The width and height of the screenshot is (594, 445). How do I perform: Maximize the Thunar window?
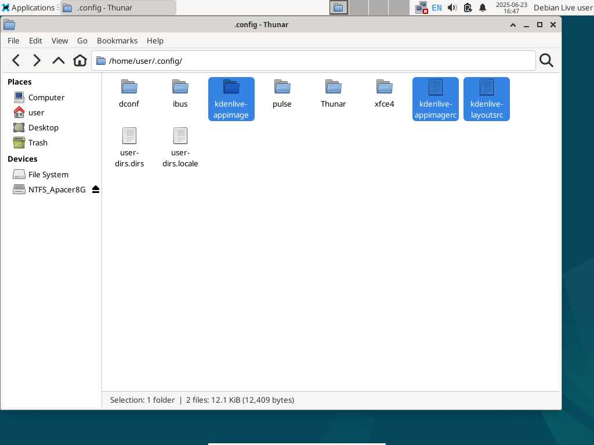pos(540,24)
